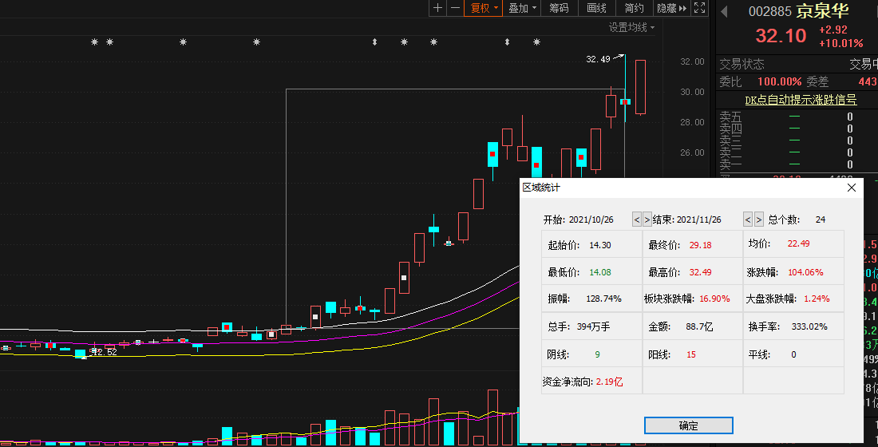
Task: Click the minus zoom-out chart button
Action: pyautogui.click(x=455, y=8)
